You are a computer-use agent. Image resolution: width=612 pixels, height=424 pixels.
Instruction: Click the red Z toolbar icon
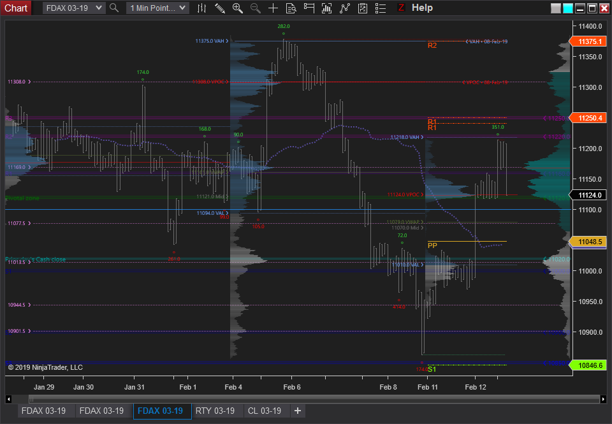click(x=401, y=8)
